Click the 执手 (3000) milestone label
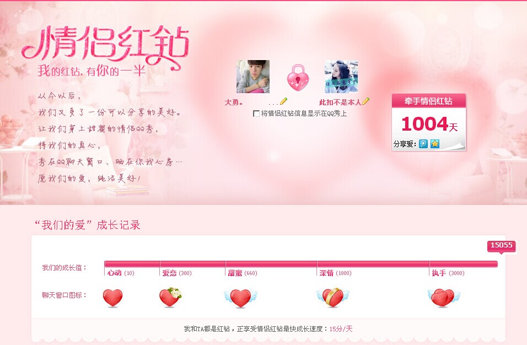The image size is (527, 345). tap(448, 273)
